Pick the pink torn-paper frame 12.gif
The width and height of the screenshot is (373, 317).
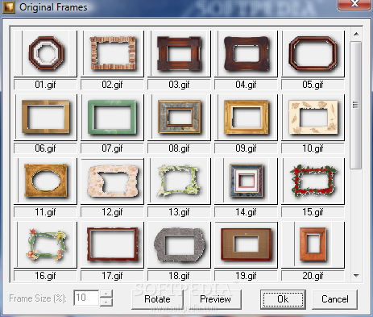point(112,181)
